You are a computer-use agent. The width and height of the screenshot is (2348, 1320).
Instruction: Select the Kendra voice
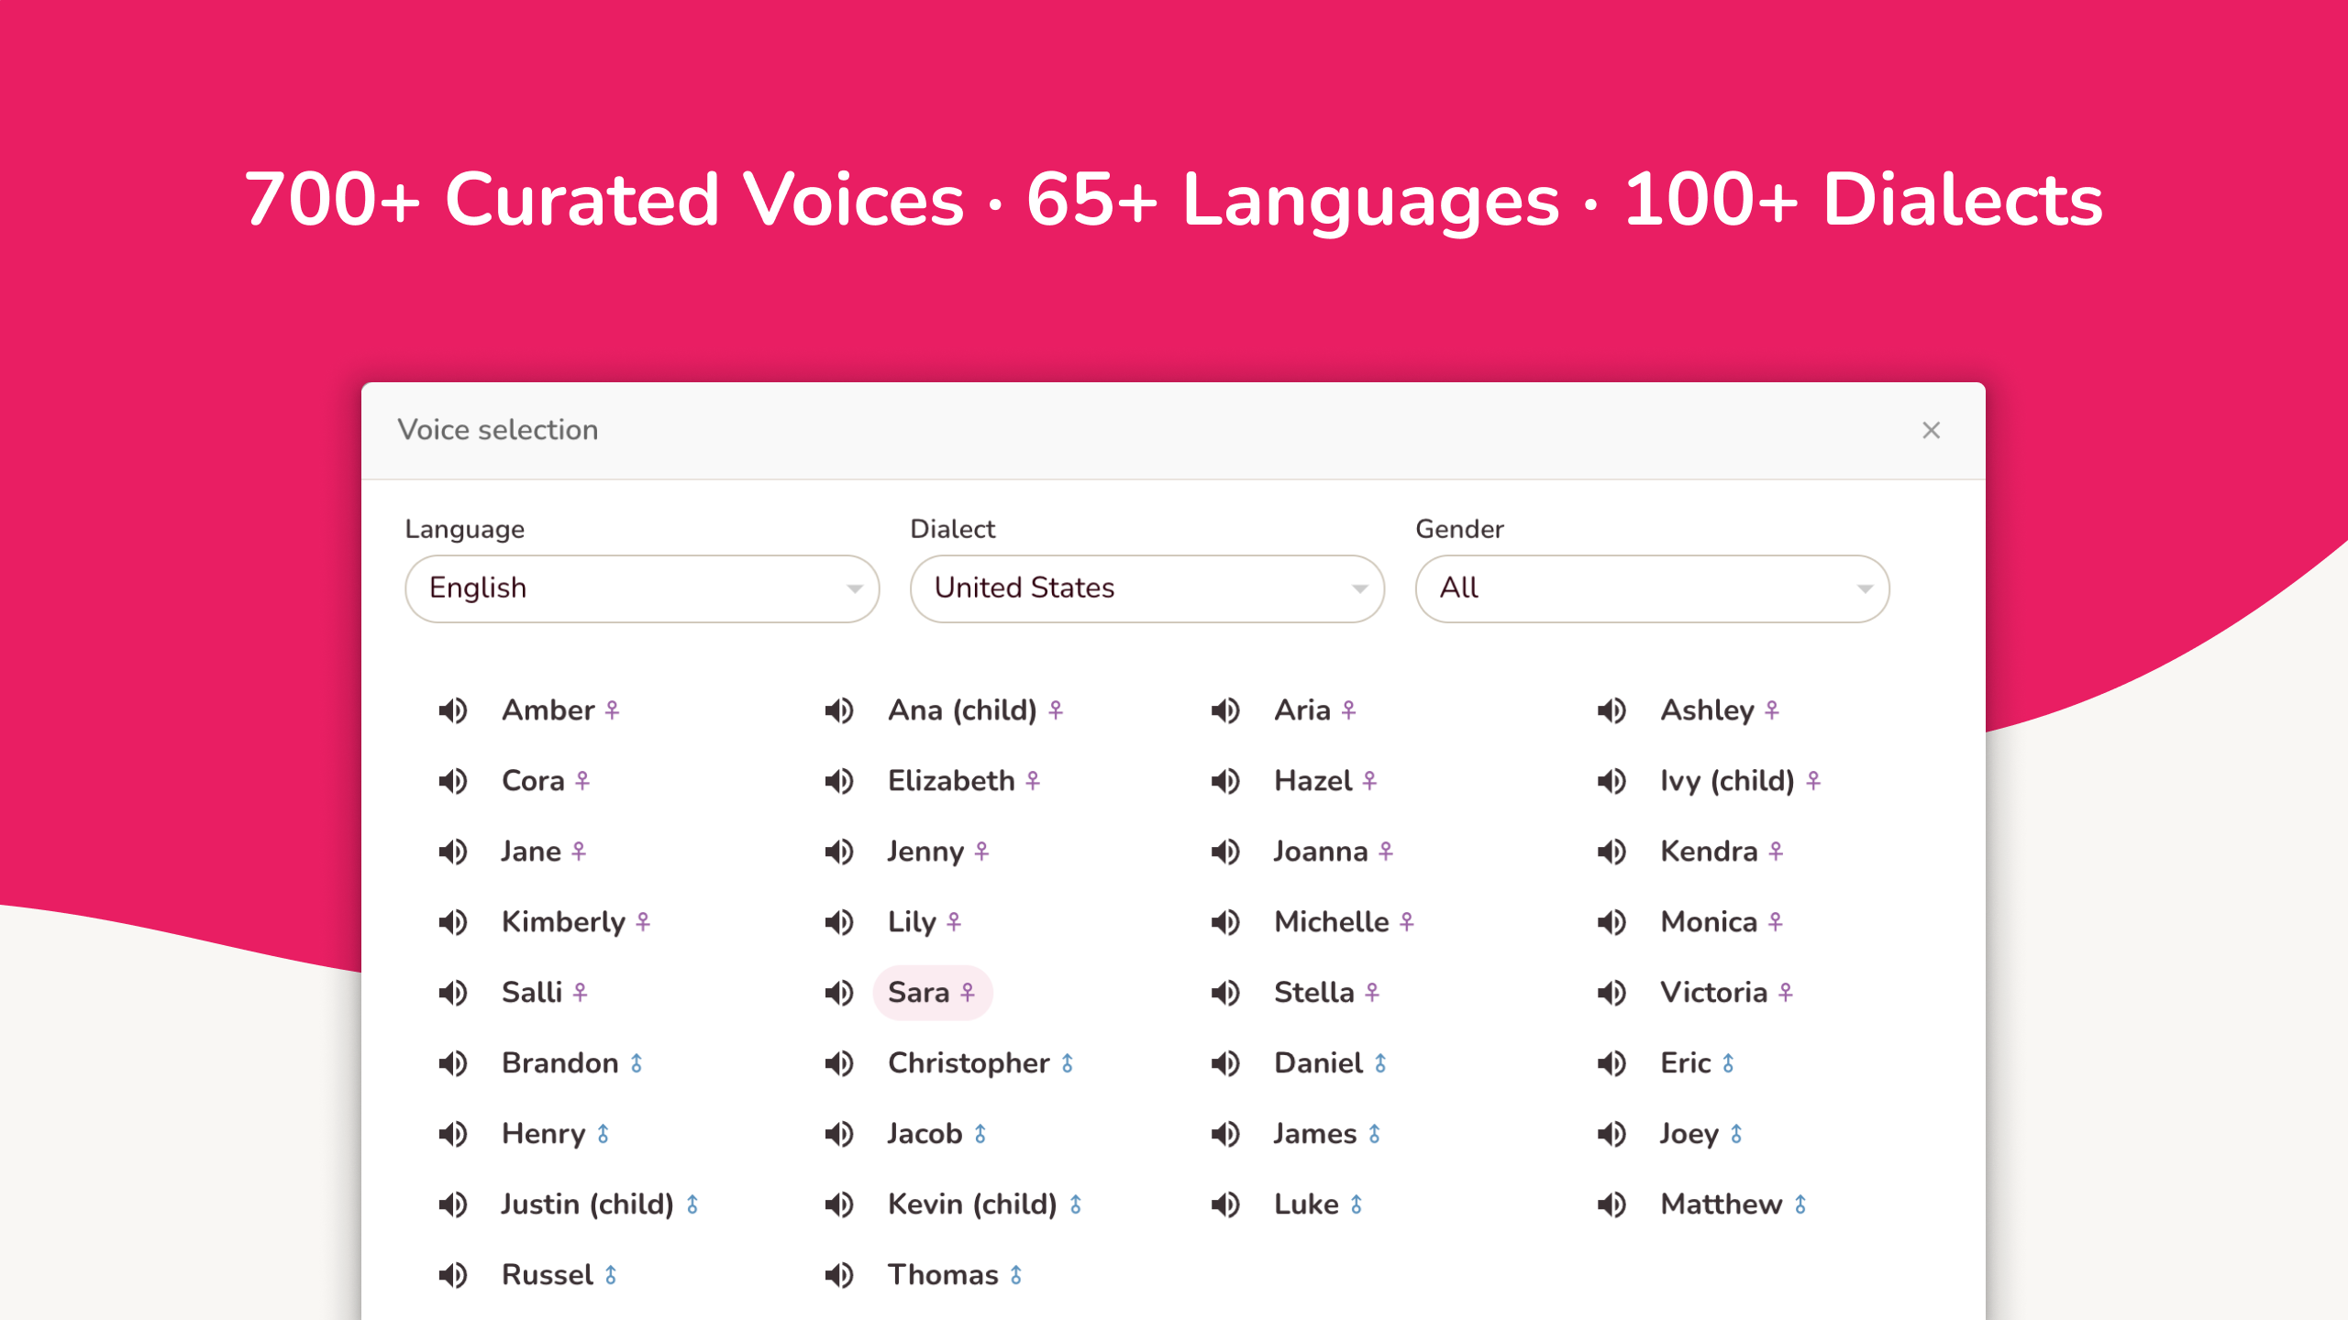(1711, 852)
